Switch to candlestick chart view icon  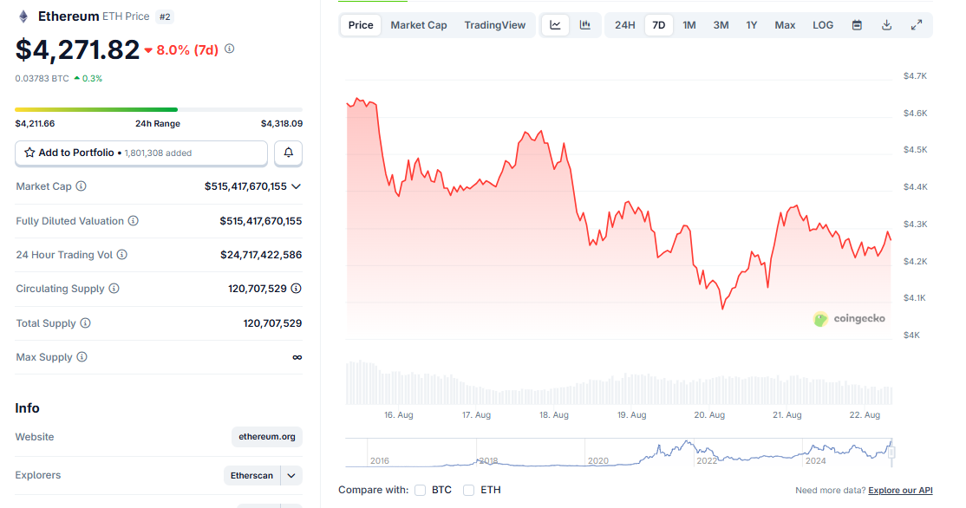click(x=585, y=25)
